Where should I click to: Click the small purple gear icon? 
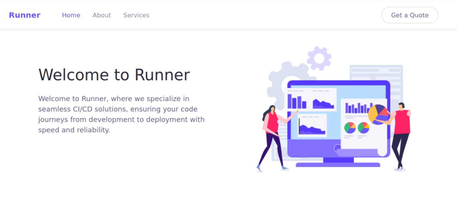pyautogui.click(x=319, y=58)
